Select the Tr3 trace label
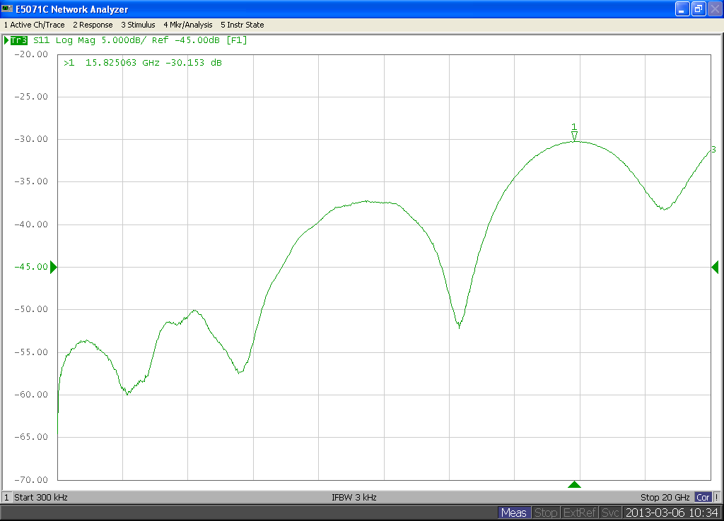Viewport: 724px width, 521px height. pos(19,40)
